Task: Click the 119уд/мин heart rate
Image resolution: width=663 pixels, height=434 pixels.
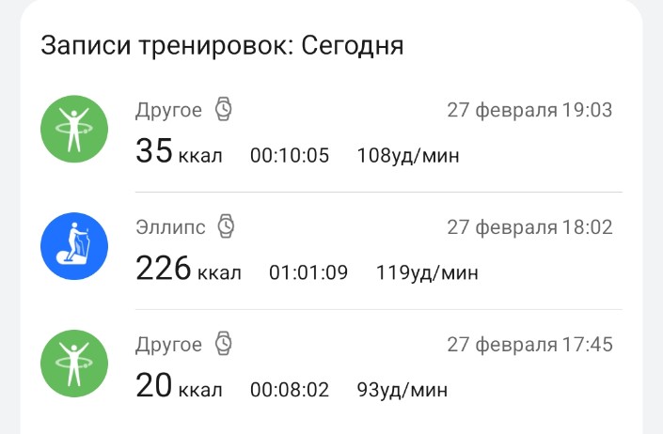Action: [x=427, y=273]
